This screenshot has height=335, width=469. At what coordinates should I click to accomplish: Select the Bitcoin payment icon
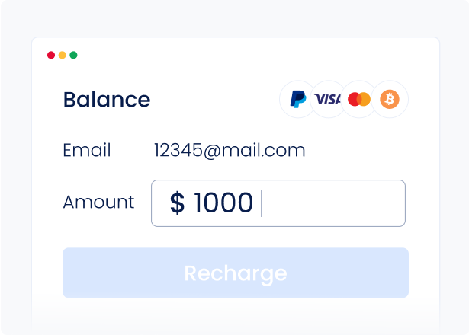pos(390,99)
